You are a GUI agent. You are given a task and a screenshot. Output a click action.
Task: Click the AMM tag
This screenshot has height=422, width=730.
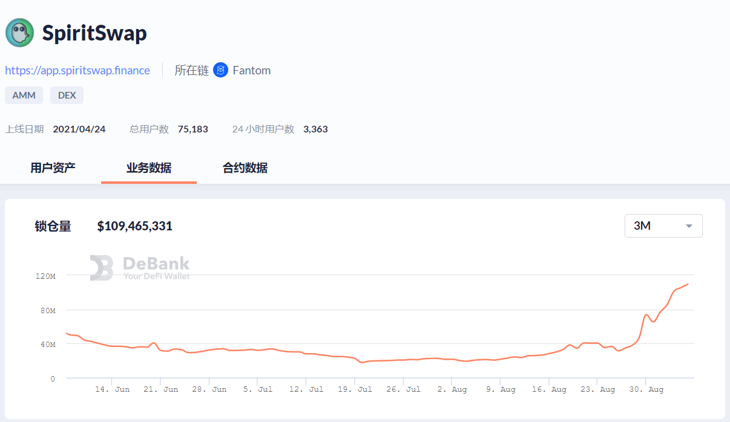coord(24,95)
